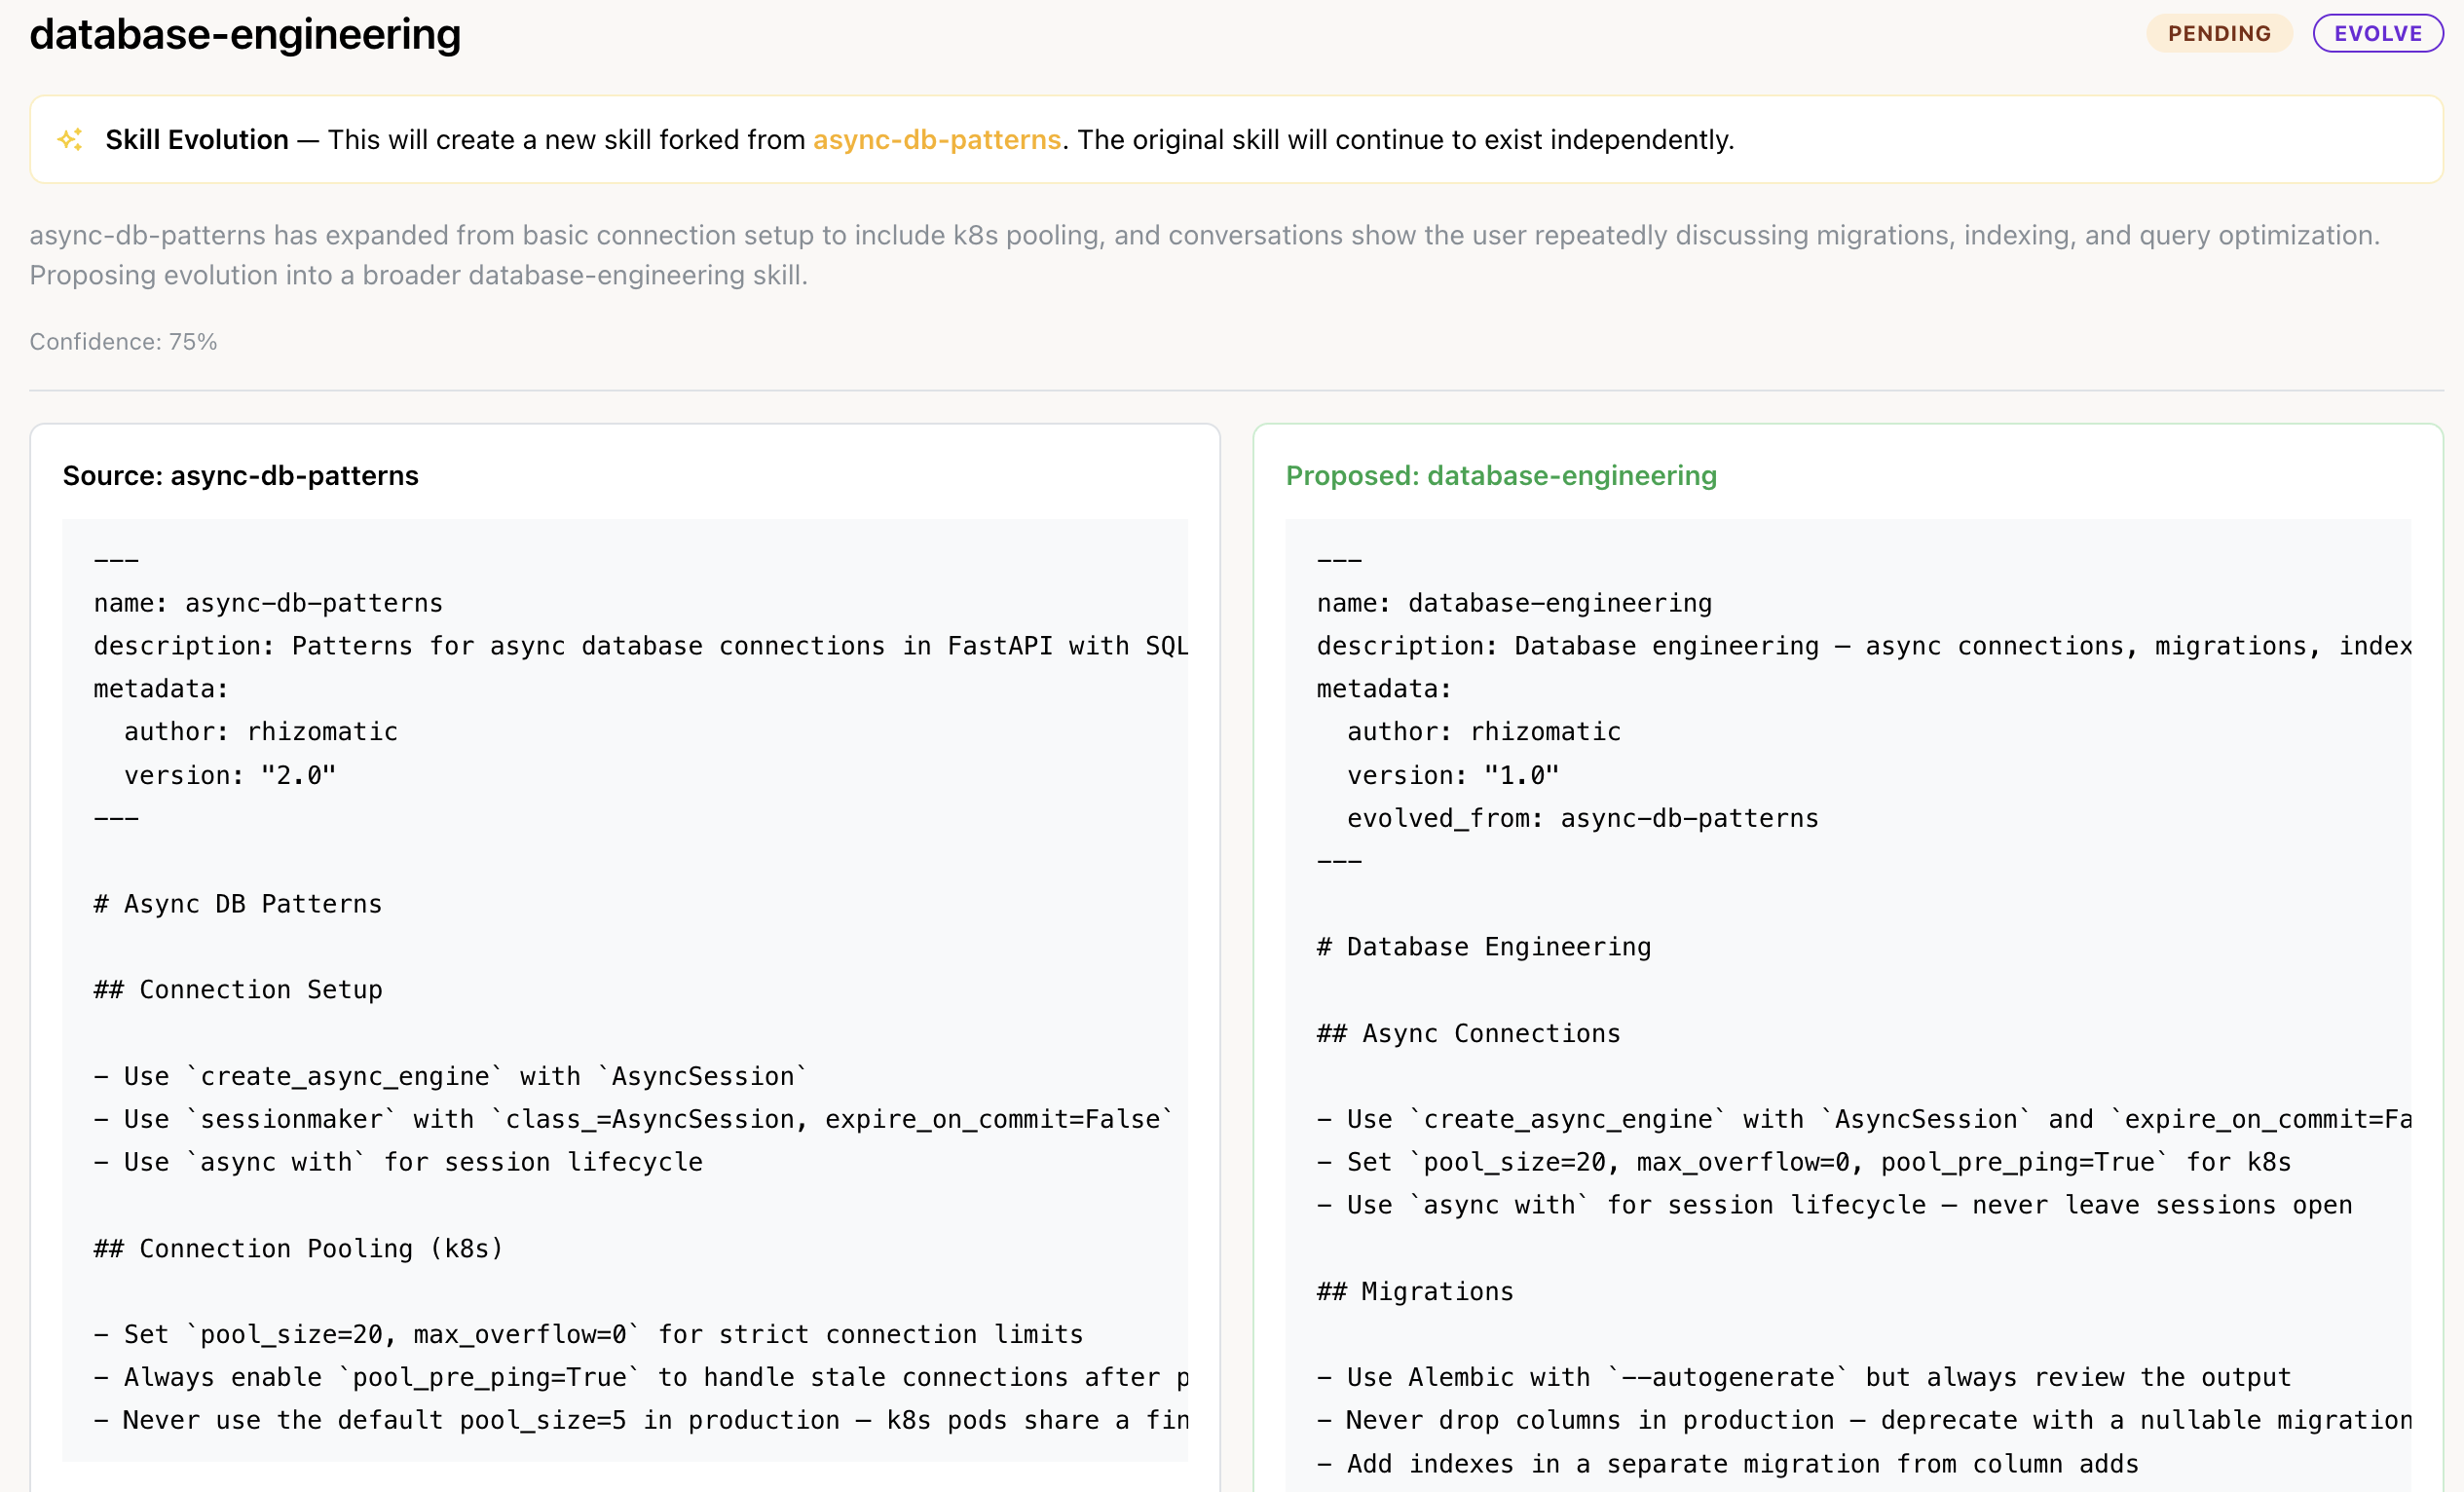
Task: Click '# Async DB Patterns' heading line
Action: point(238,904)
